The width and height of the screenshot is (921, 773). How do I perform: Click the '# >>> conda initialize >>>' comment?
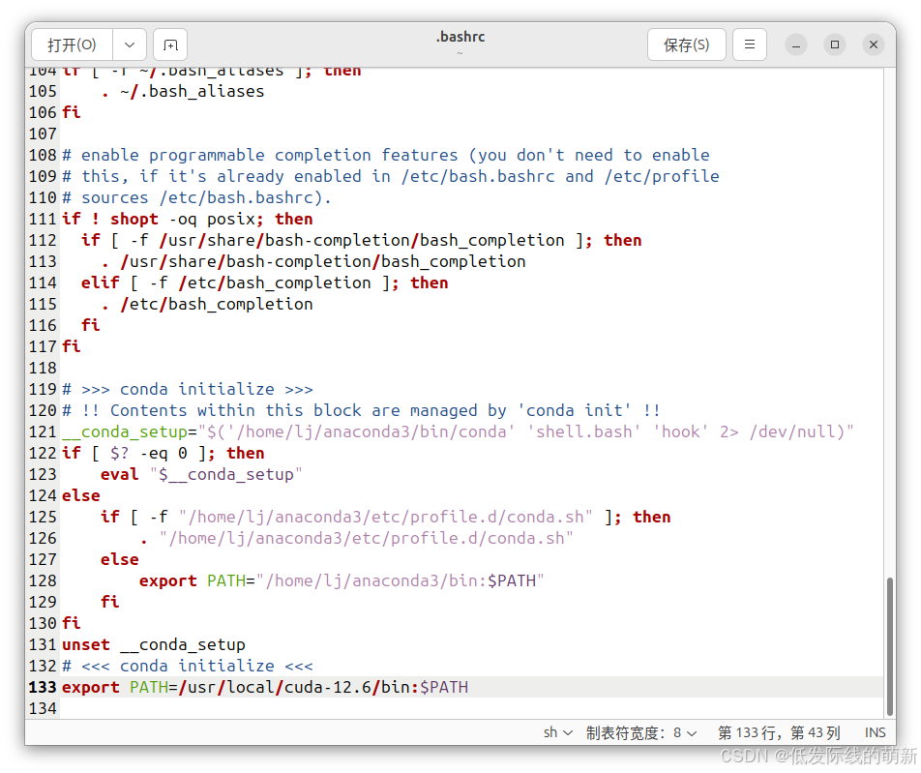tap(189, 389)
